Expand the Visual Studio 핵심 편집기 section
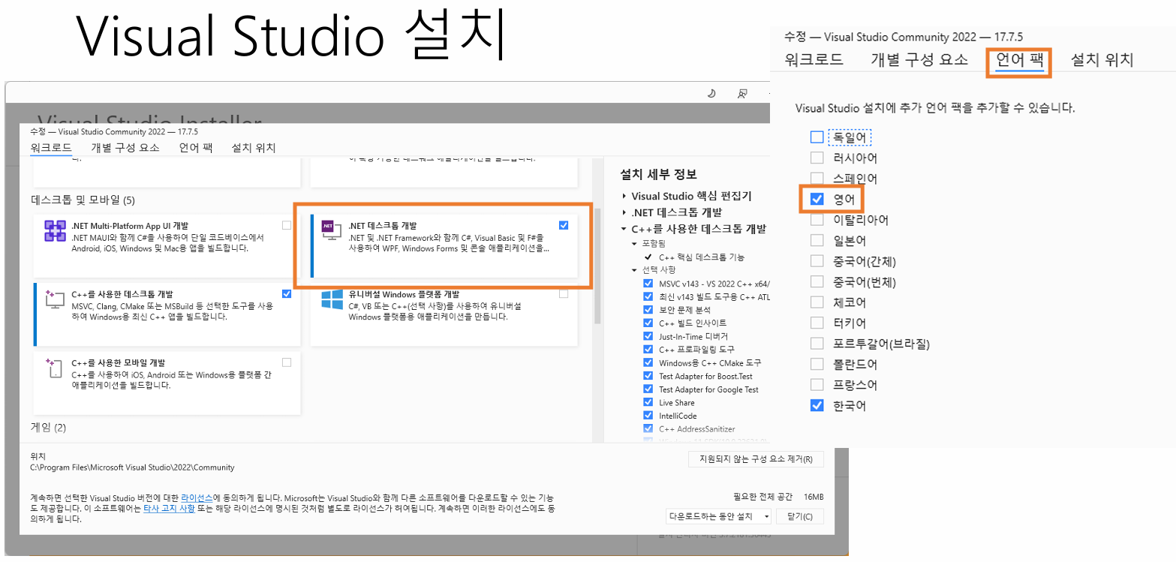 coord(624,197)
